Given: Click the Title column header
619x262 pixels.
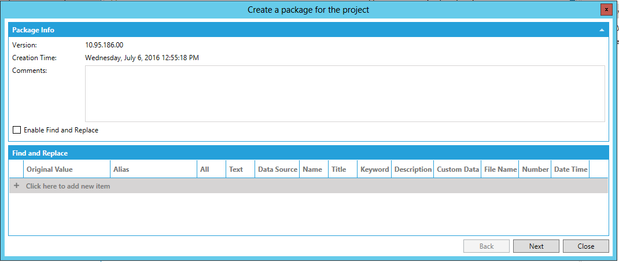Looking at the screenshot, I should [x=339, y=169].
